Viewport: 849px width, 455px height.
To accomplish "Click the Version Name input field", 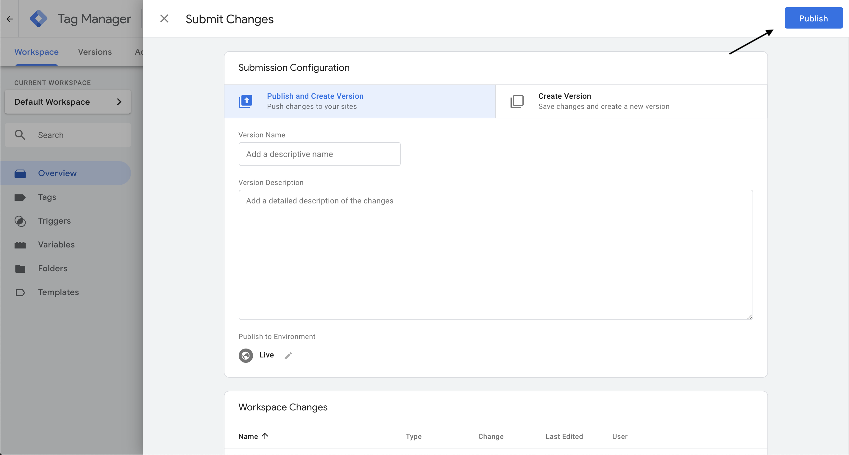I will (319, 154).
